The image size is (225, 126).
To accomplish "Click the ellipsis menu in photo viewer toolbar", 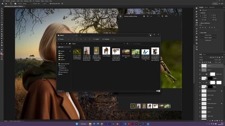I will coord(151,16).
